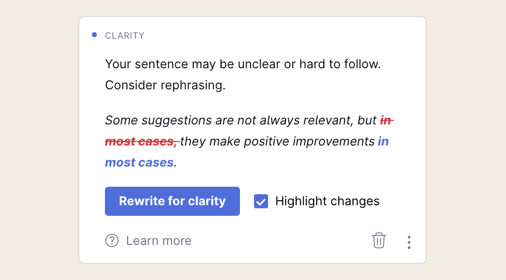506x280 pixels.
Task: Click the 'Your sentence may be unclear' text
Action: point(192,64)
